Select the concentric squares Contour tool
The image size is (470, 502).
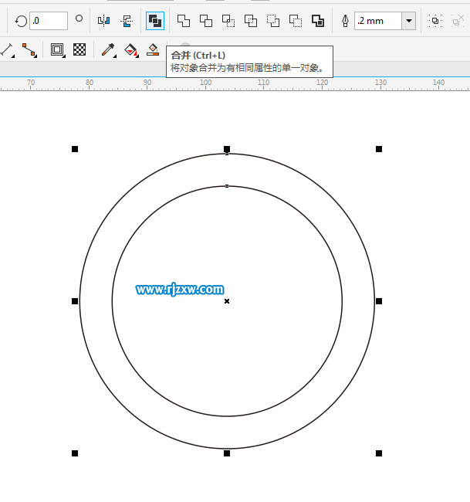(x=57, y=50)
